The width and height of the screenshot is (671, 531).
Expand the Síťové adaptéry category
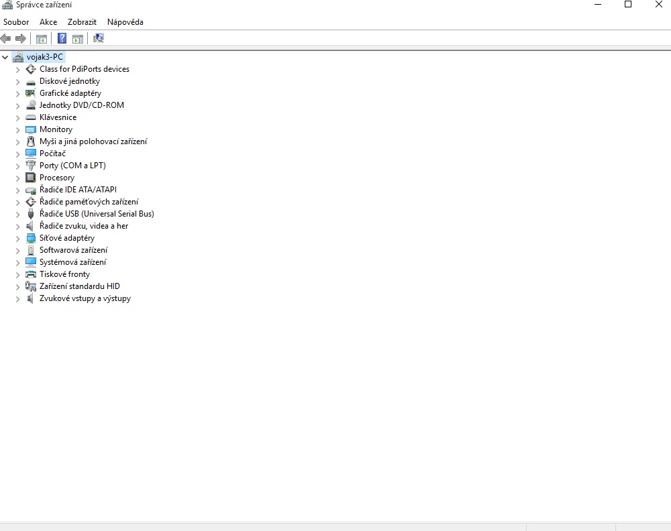(18, 238)
